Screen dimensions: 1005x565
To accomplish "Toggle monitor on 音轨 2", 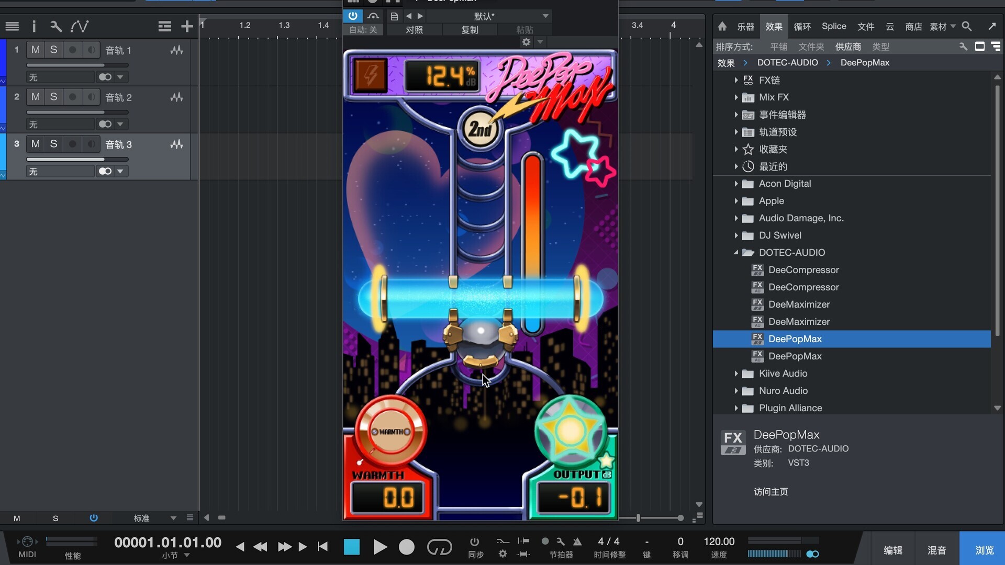I will (x=91, y=97).
